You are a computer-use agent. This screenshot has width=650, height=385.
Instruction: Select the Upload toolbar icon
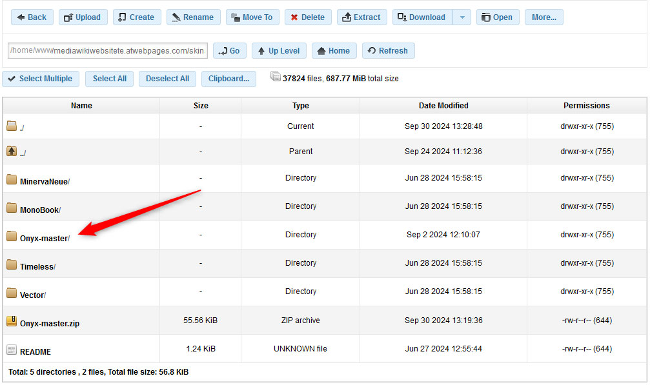click(68, 17)
